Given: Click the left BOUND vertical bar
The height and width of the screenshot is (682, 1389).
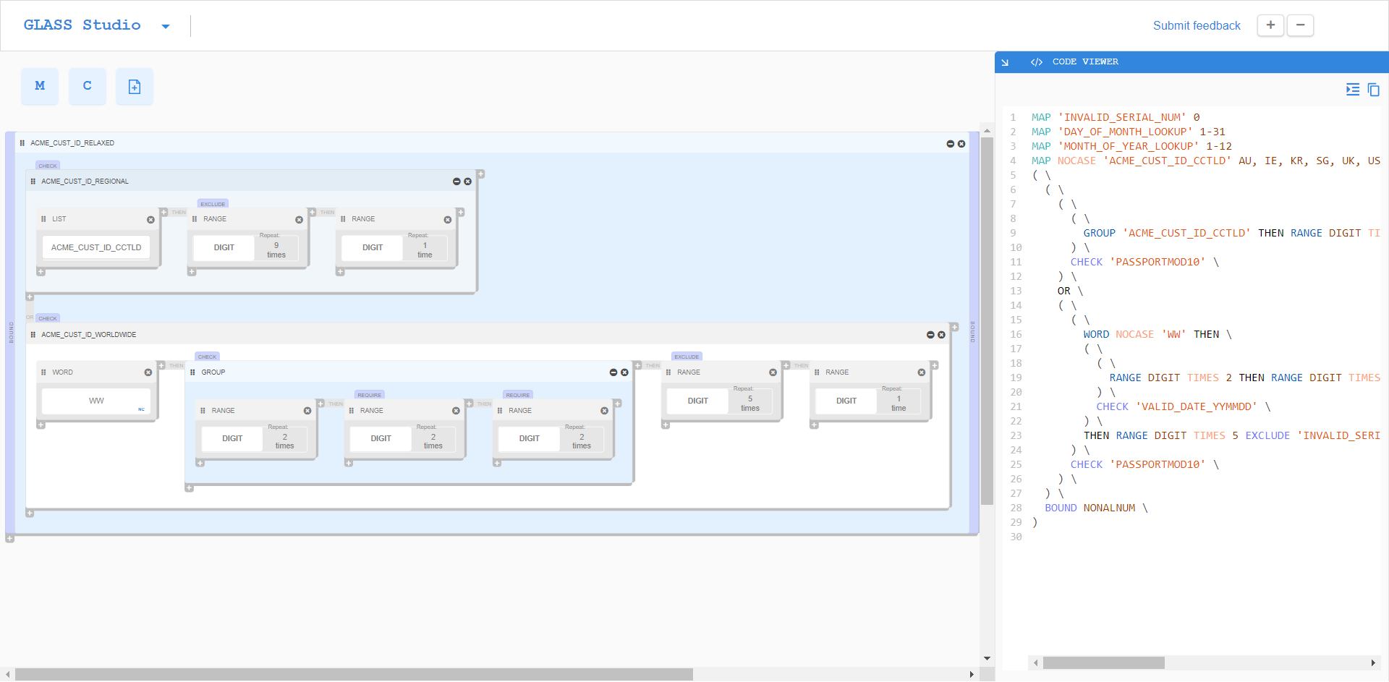Looking at the screenshot, I should click(10, 333).
